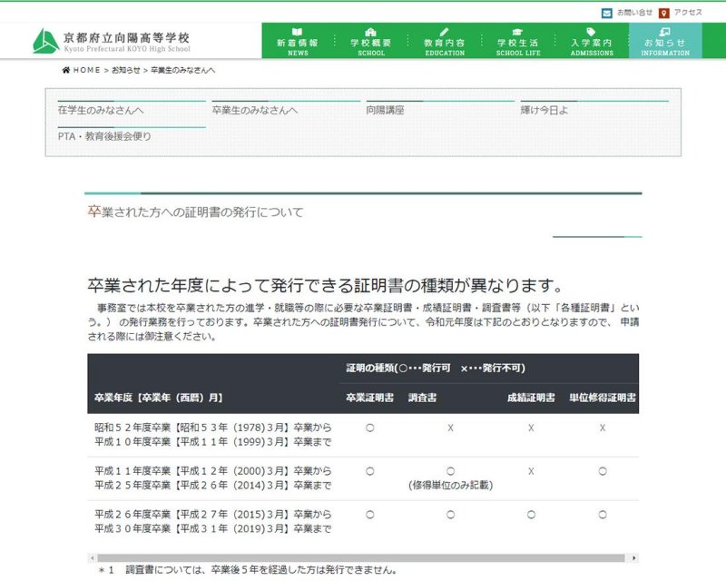
Task: Click the home icon in the breadcrumb
Action: 66,70
